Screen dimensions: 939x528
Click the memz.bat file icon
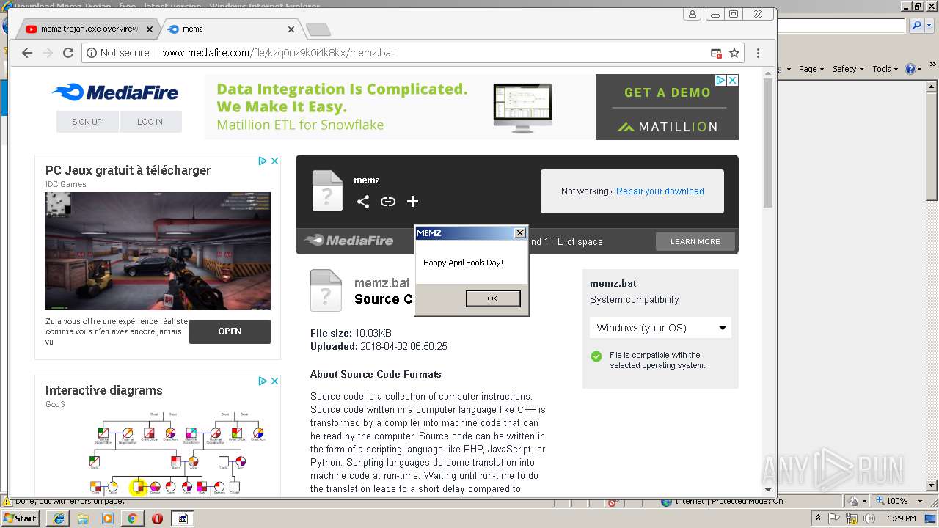(x=326, y=290)
